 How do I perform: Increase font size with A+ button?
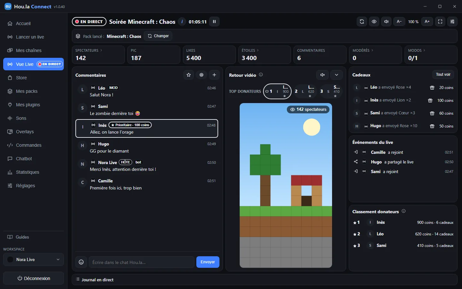click(x=427, y=22)
